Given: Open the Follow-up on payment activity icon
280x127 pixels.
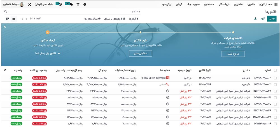Looking at the screenshot, I should [167, 78].
